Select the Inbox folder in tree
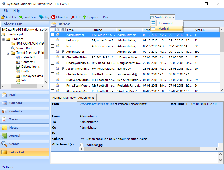Screen dimensions: 224x170 pos(25,80)
